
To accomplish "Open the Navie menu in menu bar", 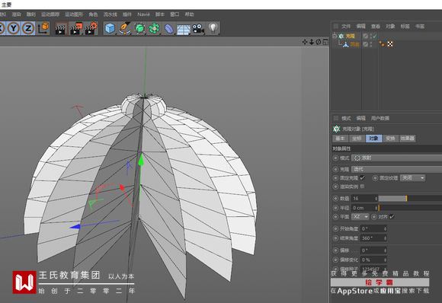I will (143, 14).
